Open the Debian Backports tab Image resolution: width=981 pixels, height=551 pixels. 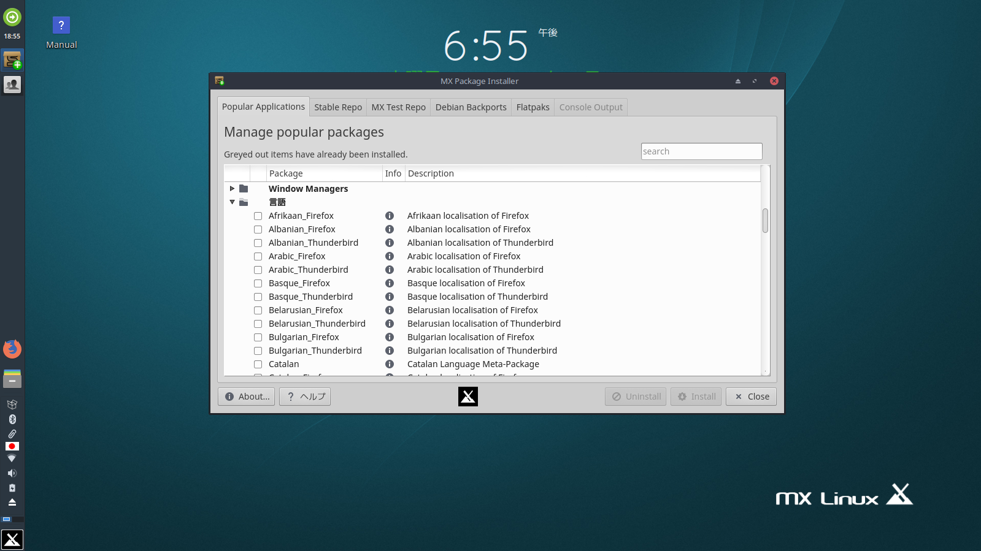471,107
